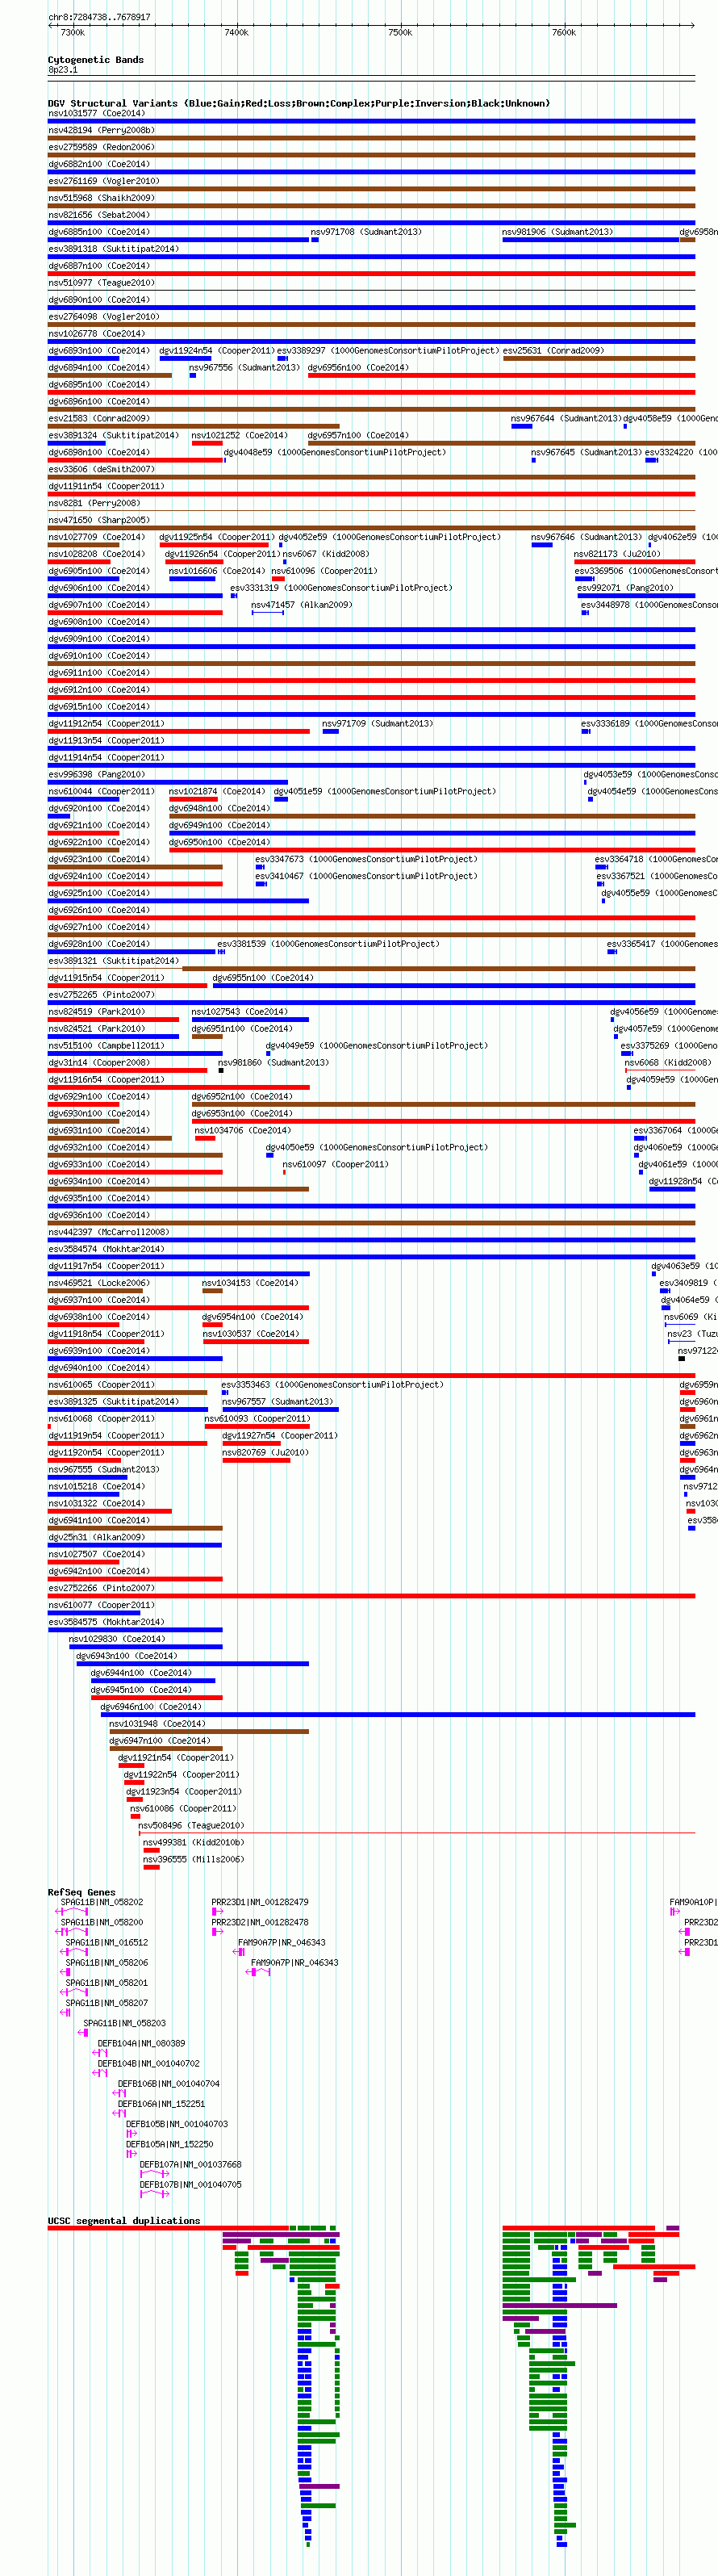Click variant nsv967556 (Sudmant2013) label
The width and height of the screenshot is (718, 2576).
[x=244, y=368]
